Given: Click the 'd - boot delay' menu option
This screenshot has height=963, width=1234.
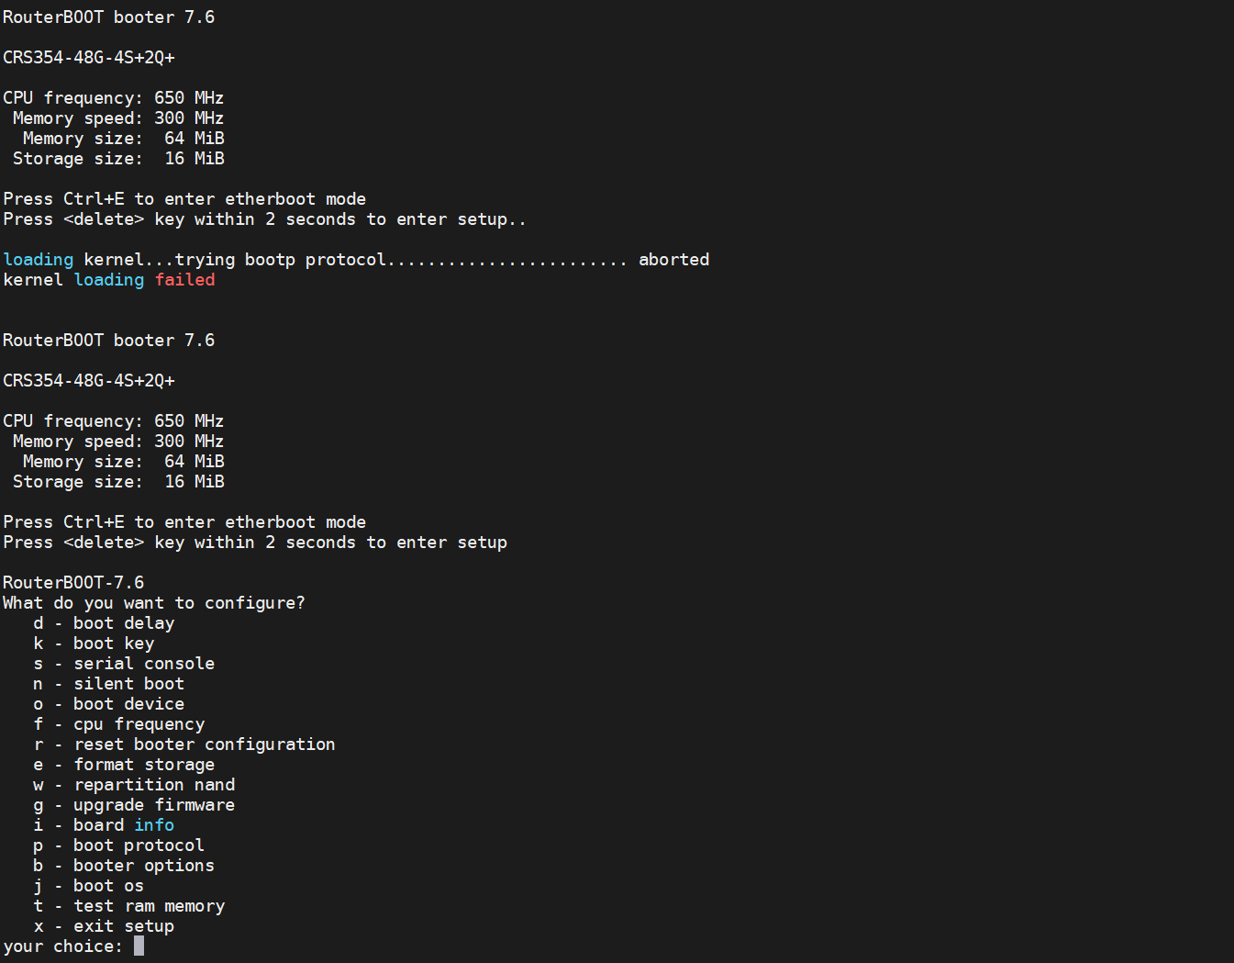Looking at the screenshot, I should pyautogui.click(x=104, y=623).
